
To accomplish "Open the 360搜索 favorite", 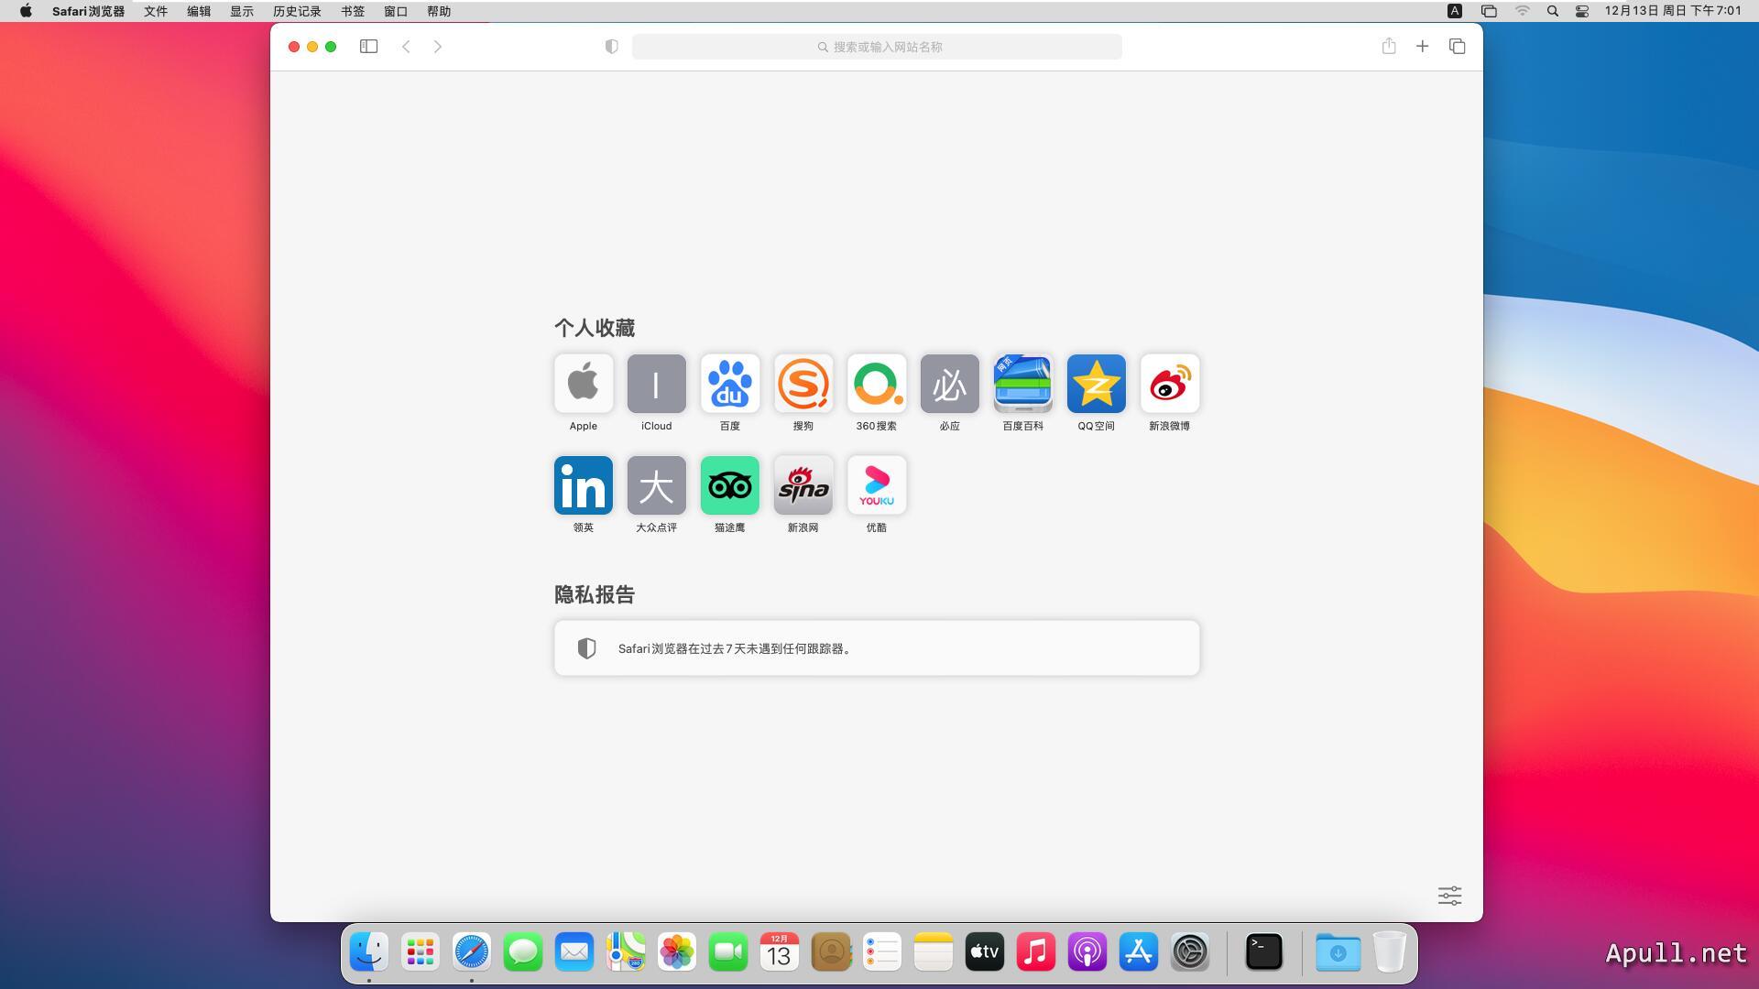I will [x=877, y=384].
